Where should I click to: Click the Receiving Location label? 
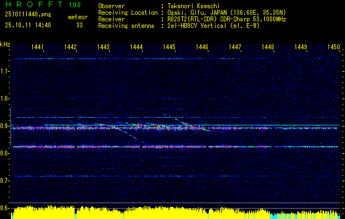click(128, 13)
